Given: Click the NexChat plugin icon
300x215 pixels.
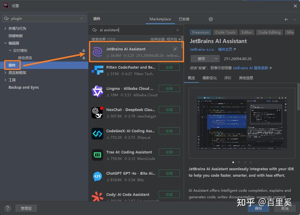Looking at the screenshot, I should pyautogui.click(x=97, y=113).
